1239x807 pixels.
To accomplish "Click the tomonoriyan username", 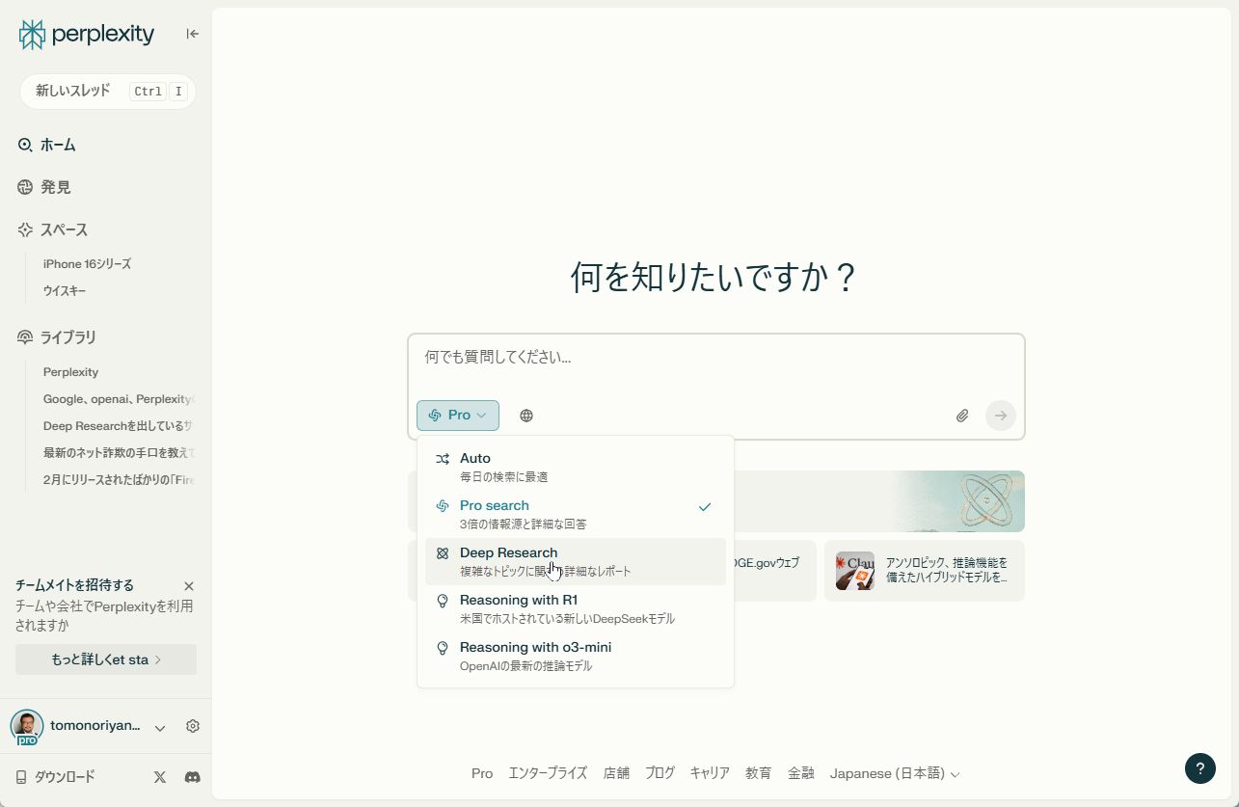I will click(95, 726).
